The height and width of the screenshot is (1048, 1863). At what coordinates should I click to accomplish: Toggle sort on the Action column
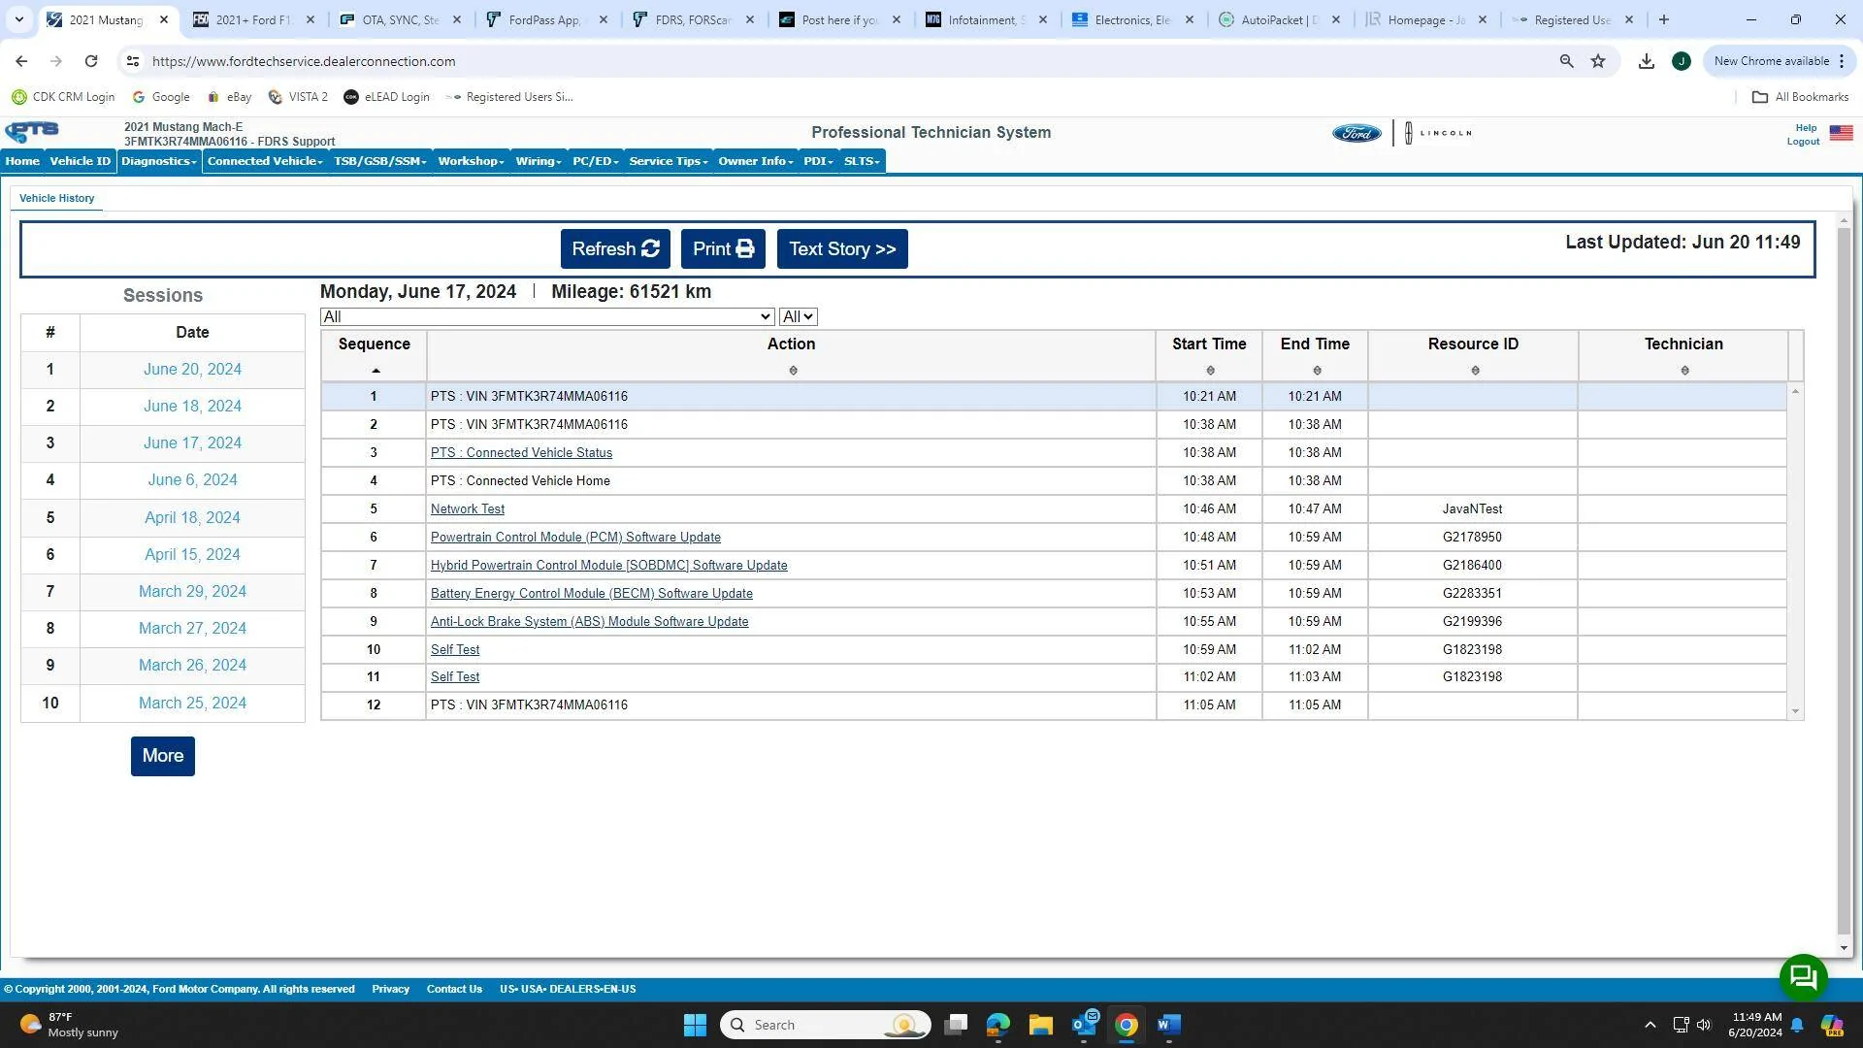(793, 371)
